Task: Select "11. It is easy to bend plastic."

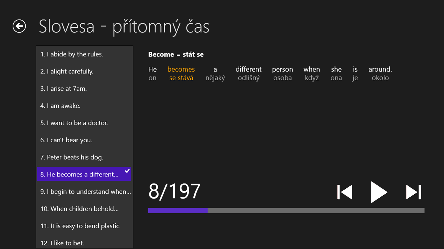Action: (80, 226)
